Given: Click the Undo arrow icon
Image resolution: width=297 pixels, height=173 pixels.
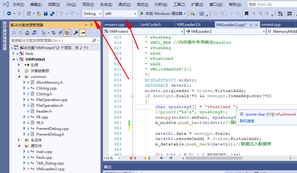Looking at the screenshot, I should pos(61,13).
